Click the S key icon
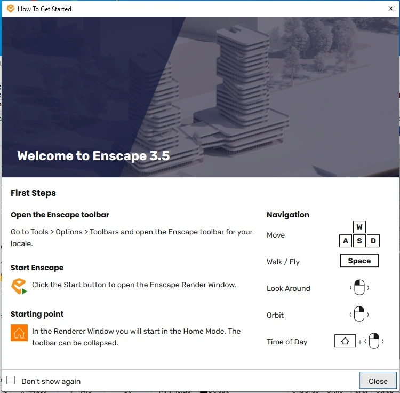Viewport: 400px width, 393px height. [359, 241]
